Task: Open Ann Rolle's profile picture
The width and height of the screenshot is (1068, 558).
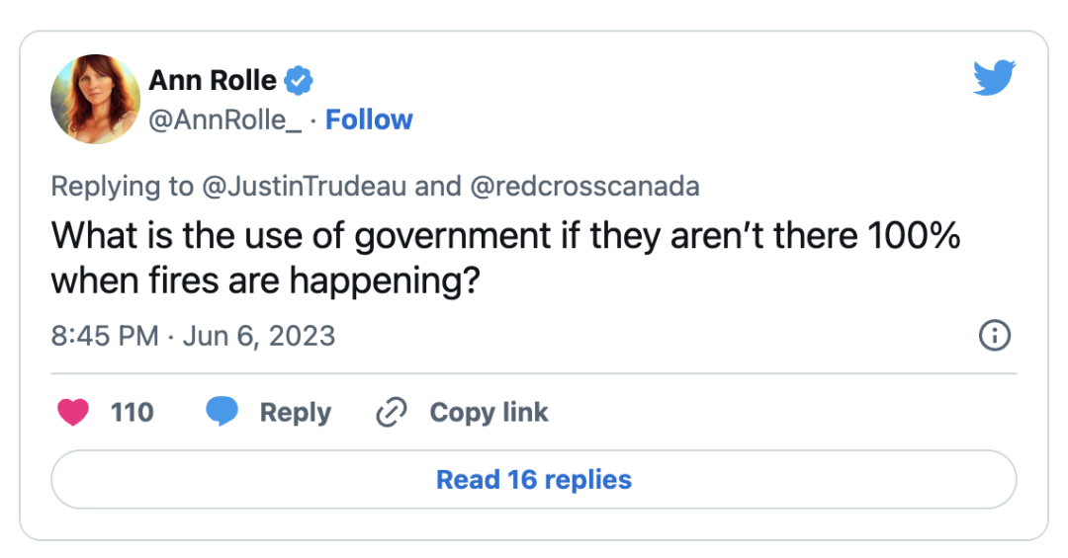Action: (93, 99)
